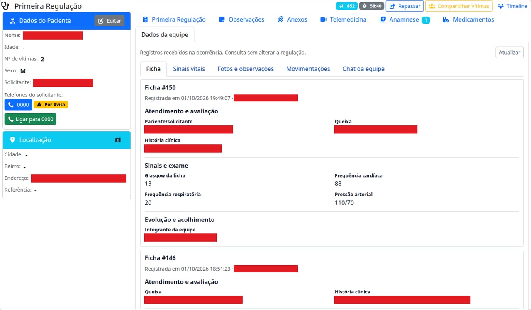Click the phone icon on 0000 button
The image size is (531, 310).
(x=11, y=105)
